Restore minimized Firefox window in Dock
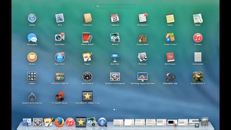 coord(172,123)
